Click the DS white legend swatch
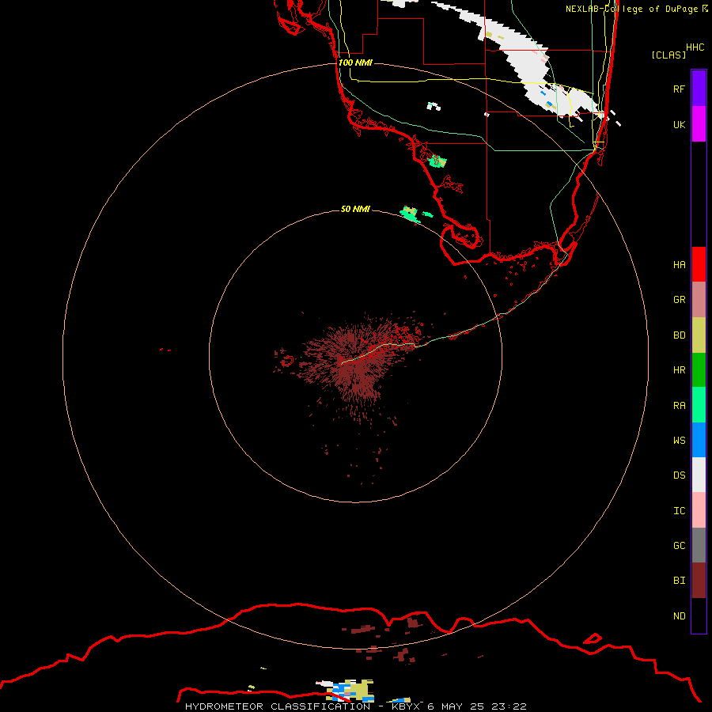This screenshot has width=712, height=712. click(x=699, y=475)
